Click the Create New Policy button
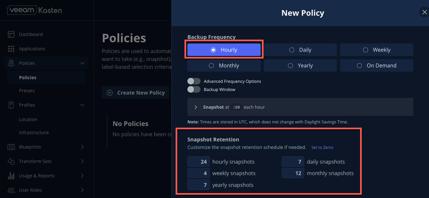Screen dimensions: 429x198 coord(136,93)
